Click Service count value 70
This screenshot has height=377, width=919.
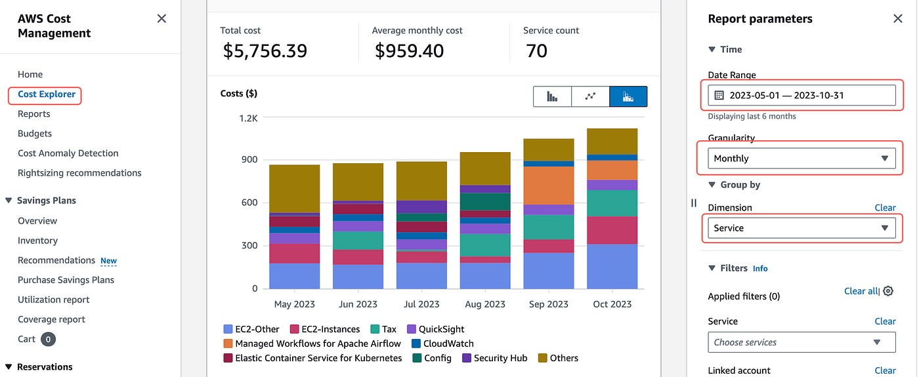coord(536,50)
